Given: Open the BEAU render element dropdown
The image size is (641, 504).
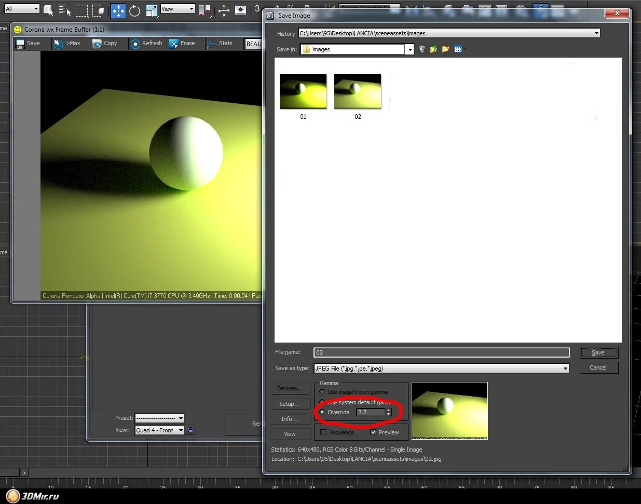Looking at the screenshot, I should pos(253,44).
